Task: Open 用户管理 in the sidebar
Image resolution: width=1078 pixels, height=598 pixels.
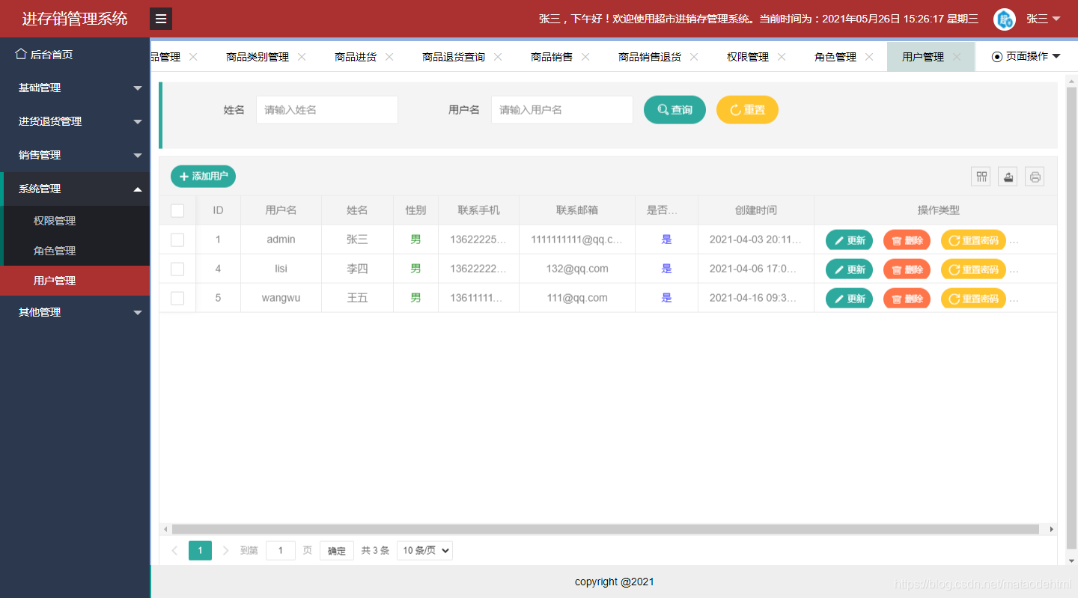Action: pos(75,281)
